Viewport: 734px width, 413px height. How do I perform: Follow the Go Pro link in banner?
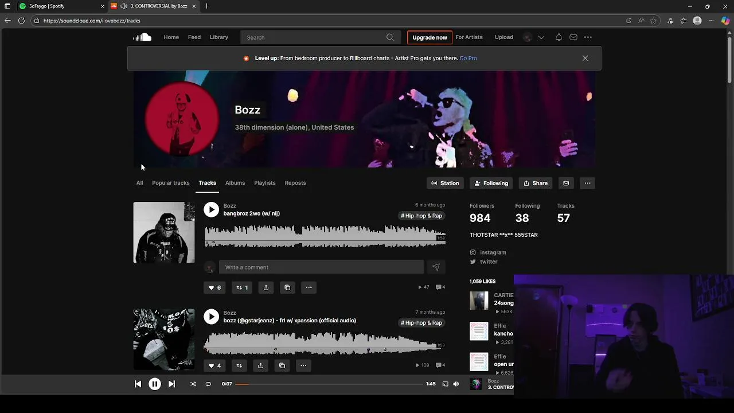pos(468,58)
